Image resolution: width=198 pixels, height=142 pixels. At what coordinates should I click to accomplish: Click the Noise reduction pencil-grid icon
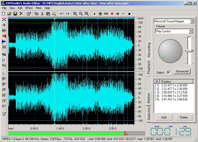coord(4,73)
